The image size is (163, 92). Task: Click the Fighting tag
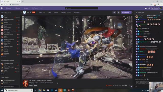pos(35,86)
